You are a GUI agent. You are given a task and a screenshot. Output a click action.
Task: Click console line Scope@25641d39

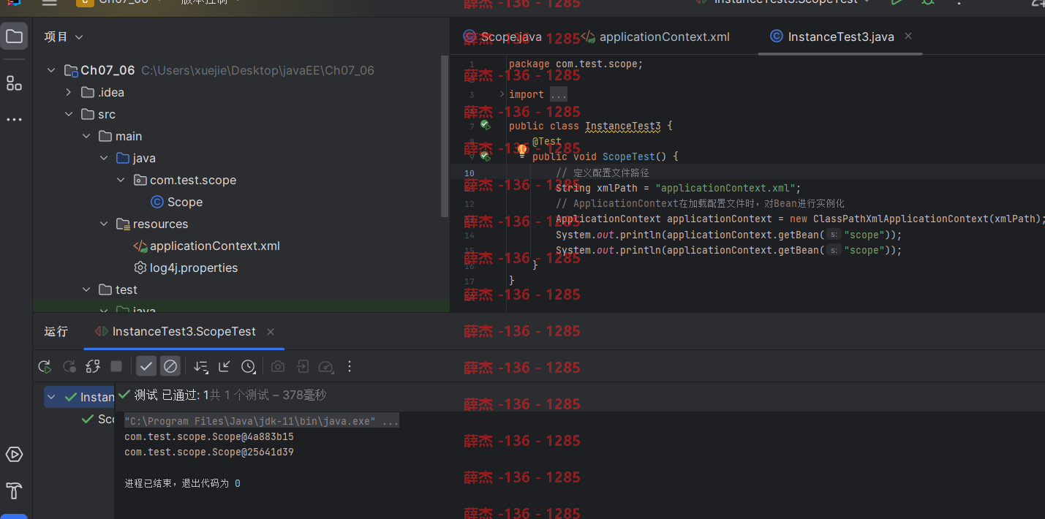209,452
